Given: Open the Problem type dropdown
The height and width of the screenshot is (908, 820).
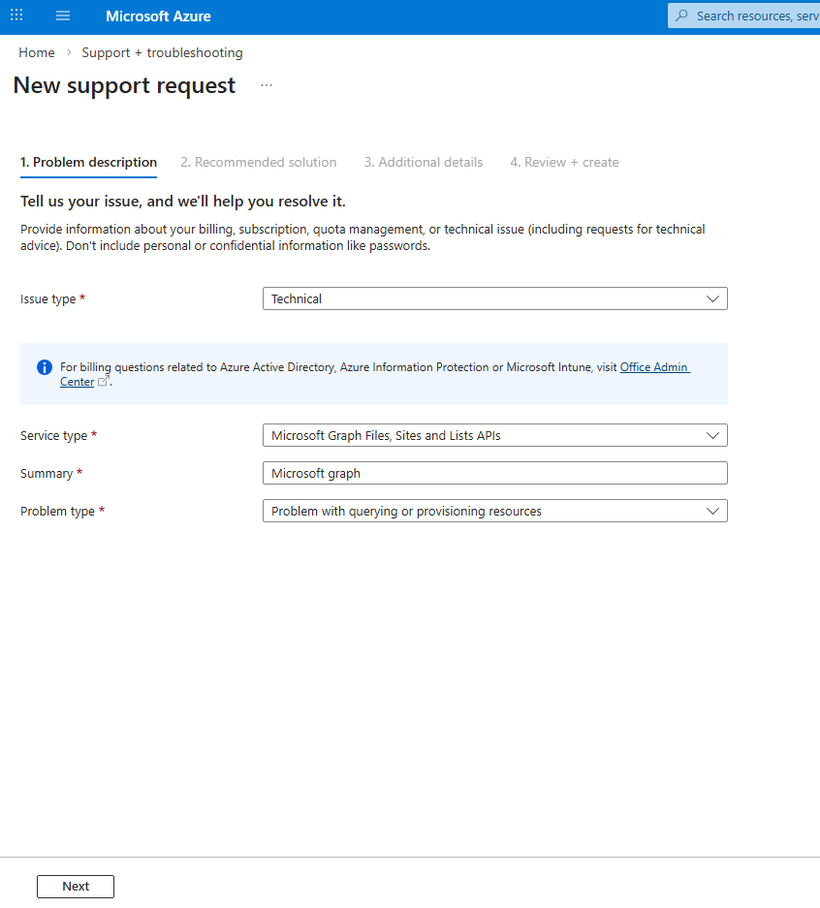Looking at the screenshot, I should pyautogui.click(x=495, y=511).
